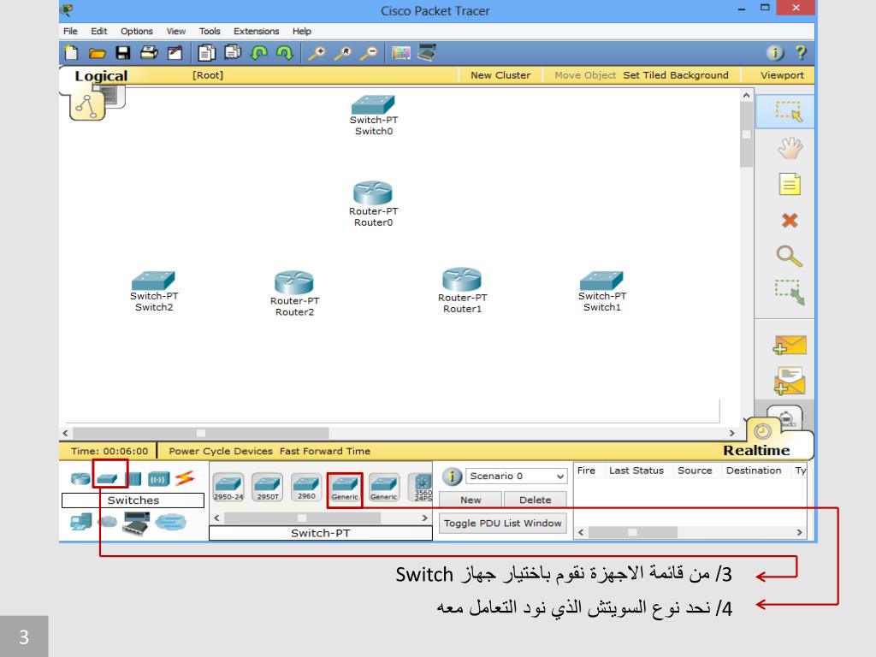876x657 pixels.
Task: Pick the 2950-24 switch model
Action: pos(228,487)
